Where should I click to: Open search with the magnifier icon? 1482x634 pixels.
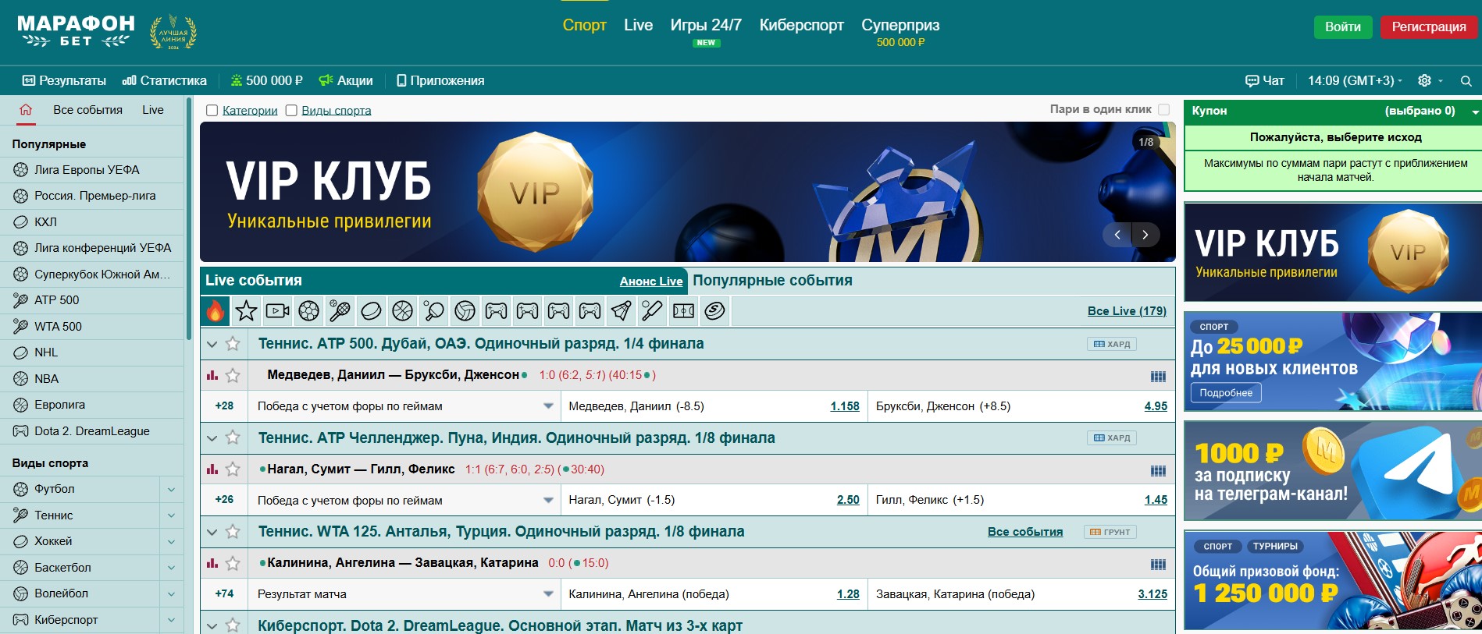1466,81
